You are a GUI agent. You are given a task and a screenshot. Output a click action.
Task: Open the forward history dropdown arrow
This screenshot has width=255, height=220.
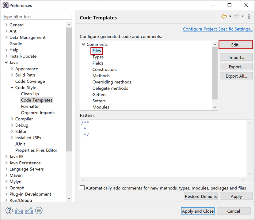pos(243,16)
